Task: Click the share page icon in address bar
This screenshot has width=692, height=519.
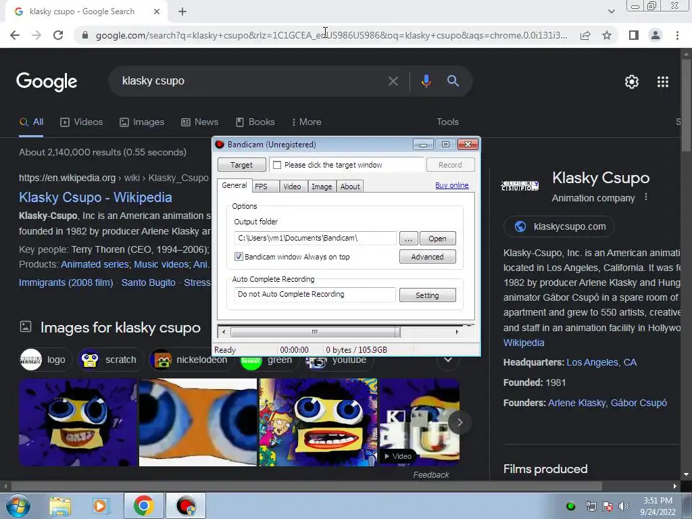Action: click(585, 35)
